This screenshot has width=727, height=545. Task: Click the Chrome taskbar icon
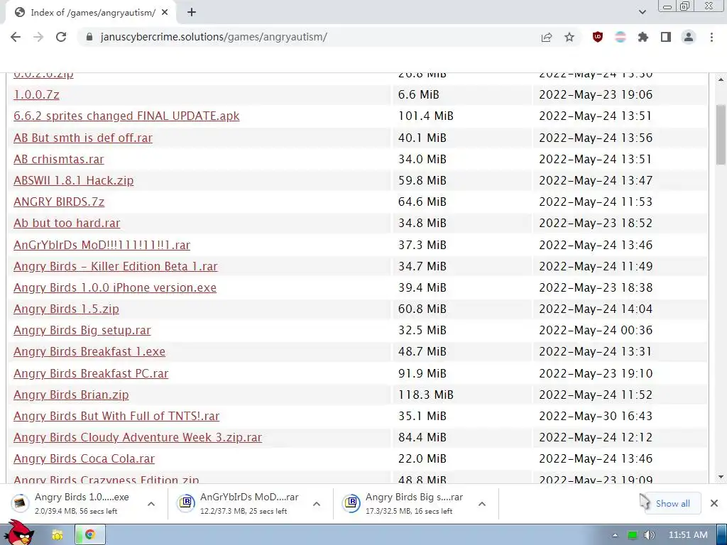point(90,535)
